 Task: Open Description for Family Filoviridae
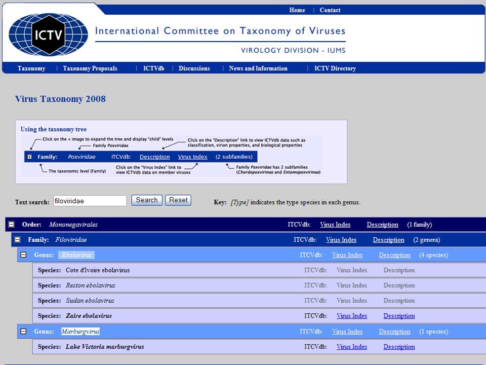coord(388,240)
